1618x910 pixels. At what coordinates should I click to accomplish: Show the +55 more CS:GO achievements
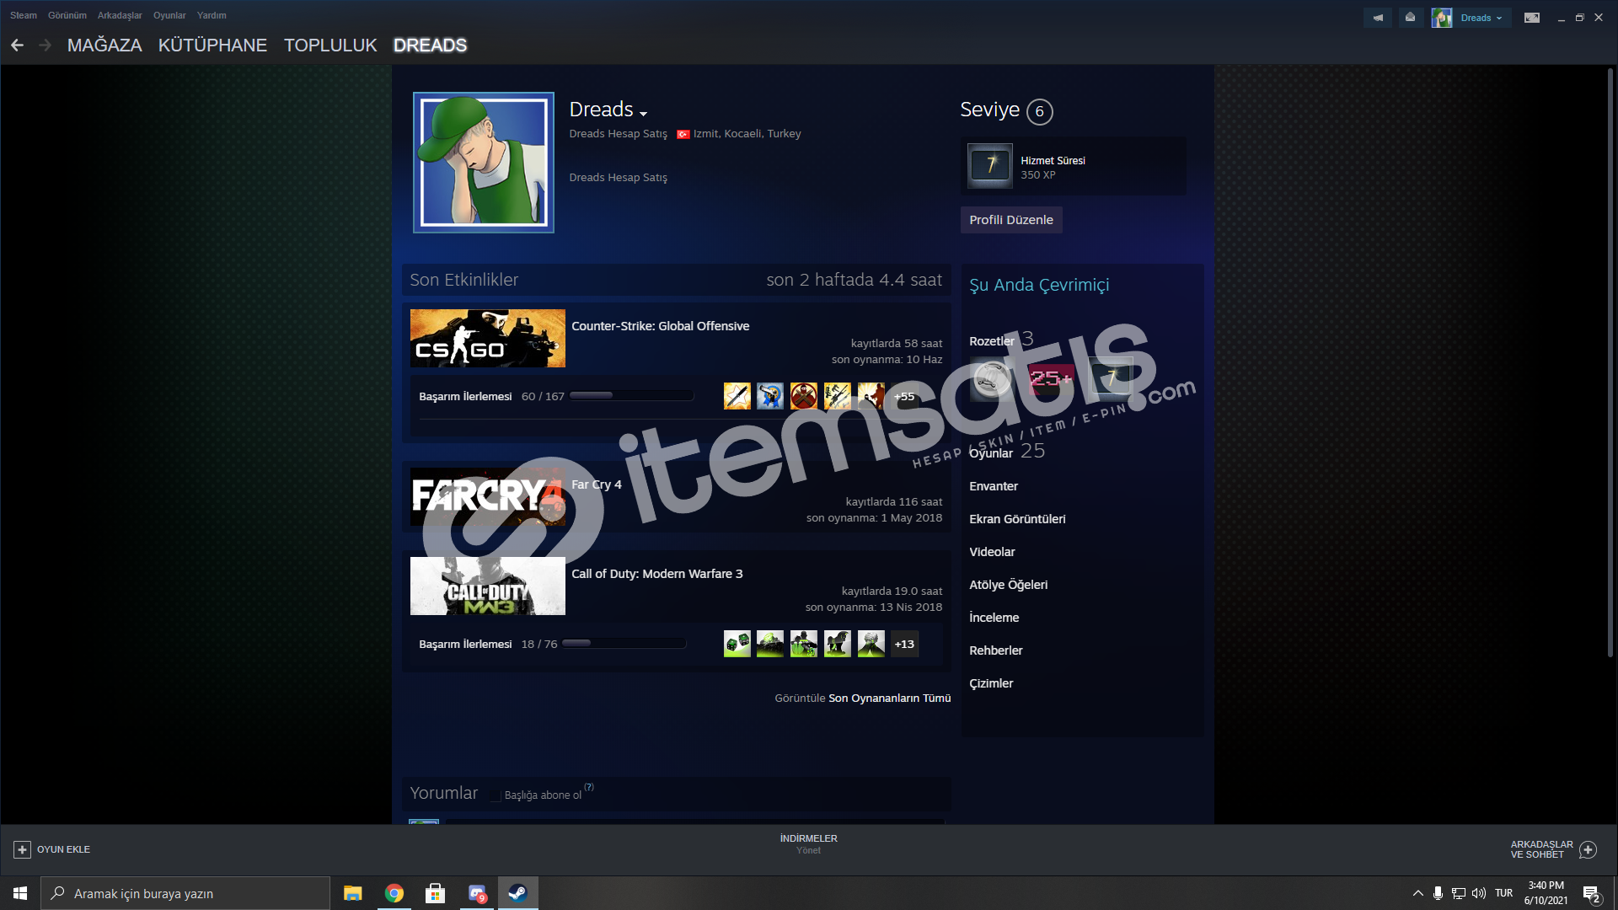coord(904,396)
